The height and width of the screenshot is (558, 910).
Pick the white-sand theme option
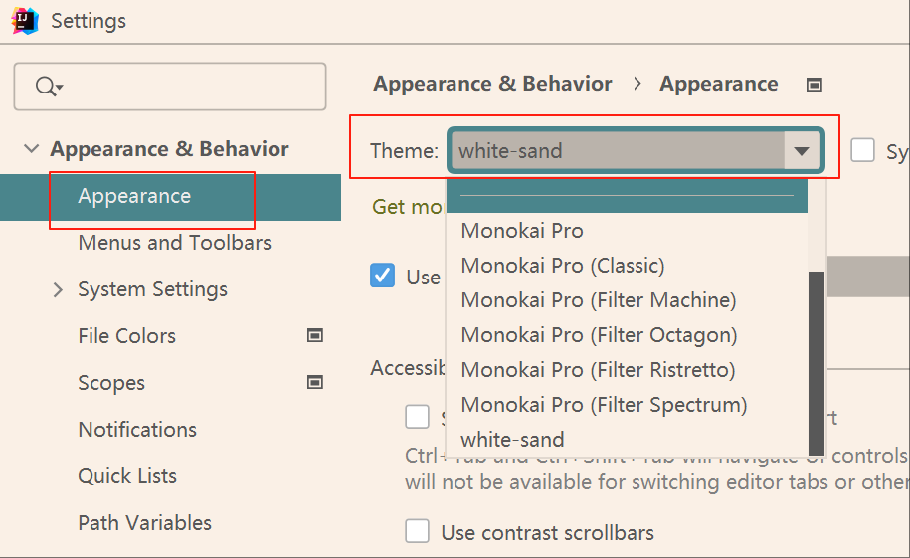tap(513, 440)
